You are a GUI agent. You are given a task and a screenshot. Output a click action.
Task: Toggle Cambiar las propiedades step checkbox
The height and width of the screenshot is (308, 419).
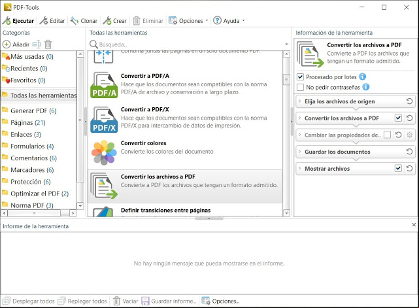pyautogui.click(x=387, y=135)
